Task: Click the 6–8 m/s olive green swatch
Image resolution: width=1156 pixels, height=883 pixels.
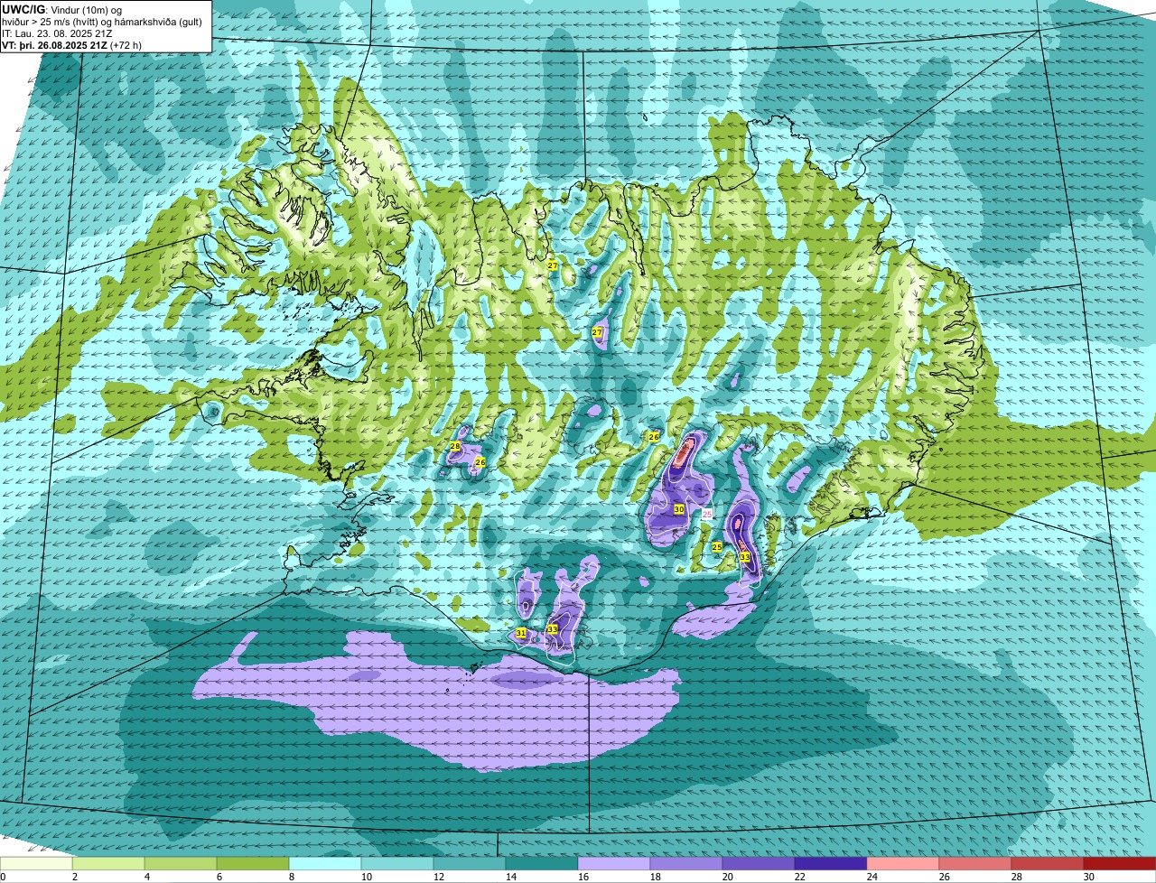Action: (x=253, y=863)
